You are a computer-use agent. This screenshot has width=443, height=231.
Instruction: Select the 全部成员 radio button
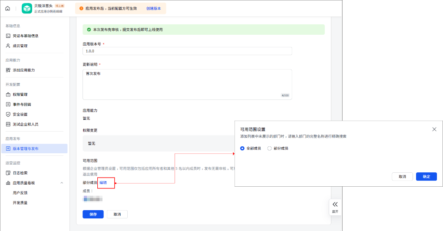tap(242, 148)
